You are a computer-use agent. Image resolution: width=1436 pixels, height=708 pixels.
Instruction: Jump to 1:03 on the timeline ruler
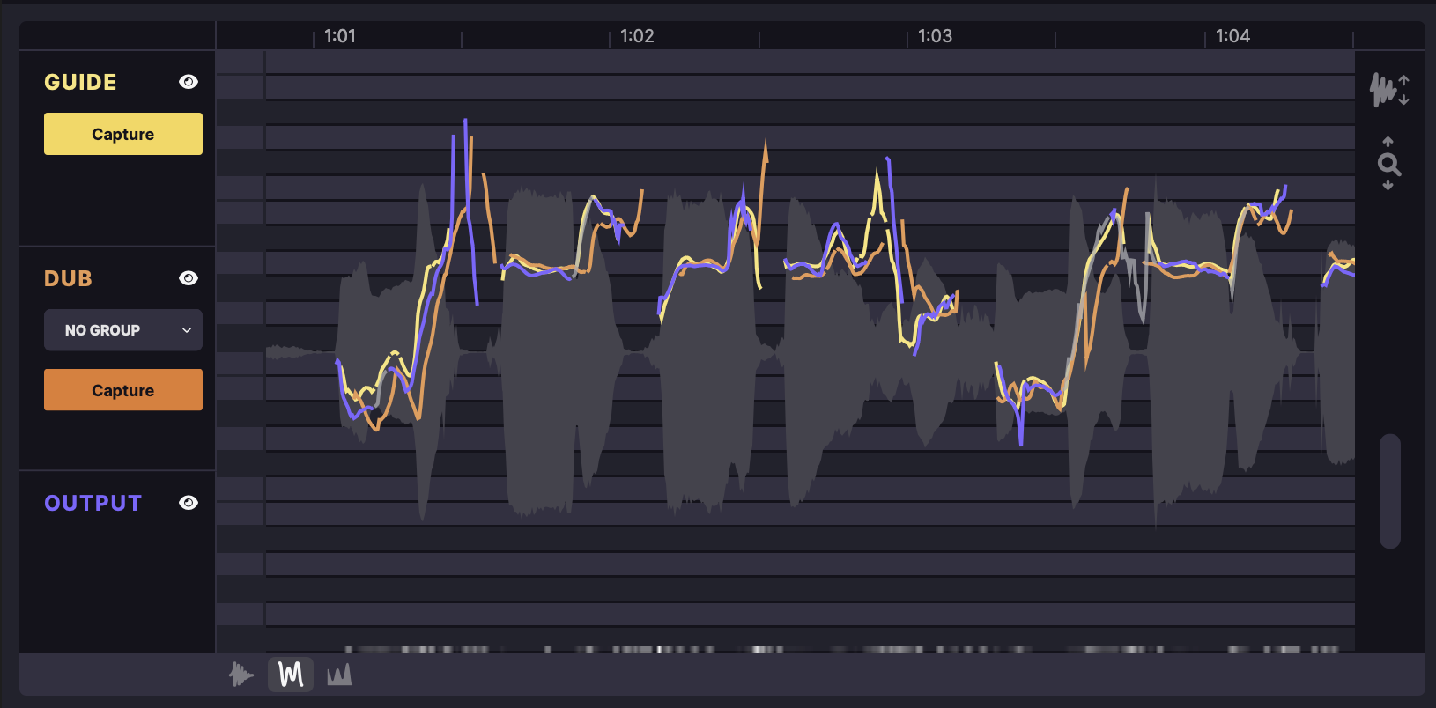935,36
